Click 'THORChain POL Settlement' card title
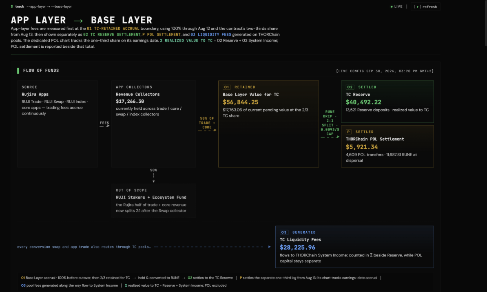The image size is (487, 292). coord(375,139)
